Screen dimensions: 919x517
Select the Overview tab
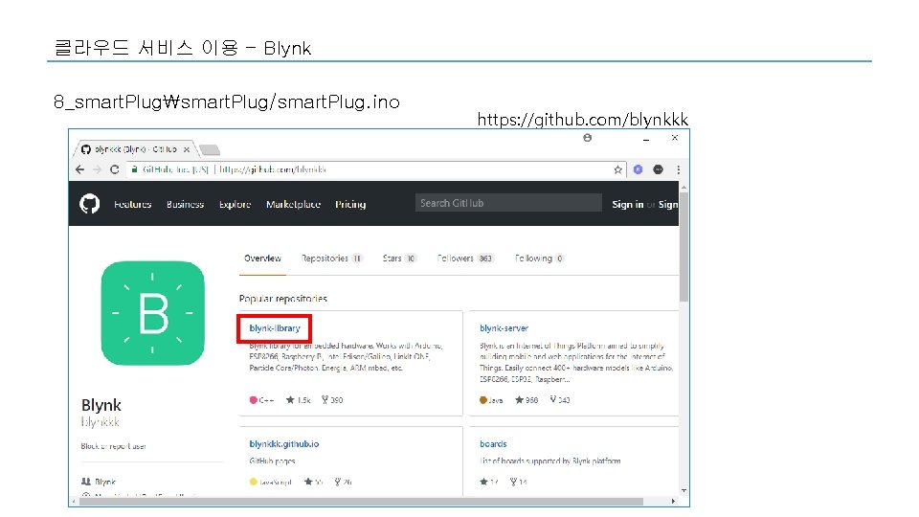(262, 258)
